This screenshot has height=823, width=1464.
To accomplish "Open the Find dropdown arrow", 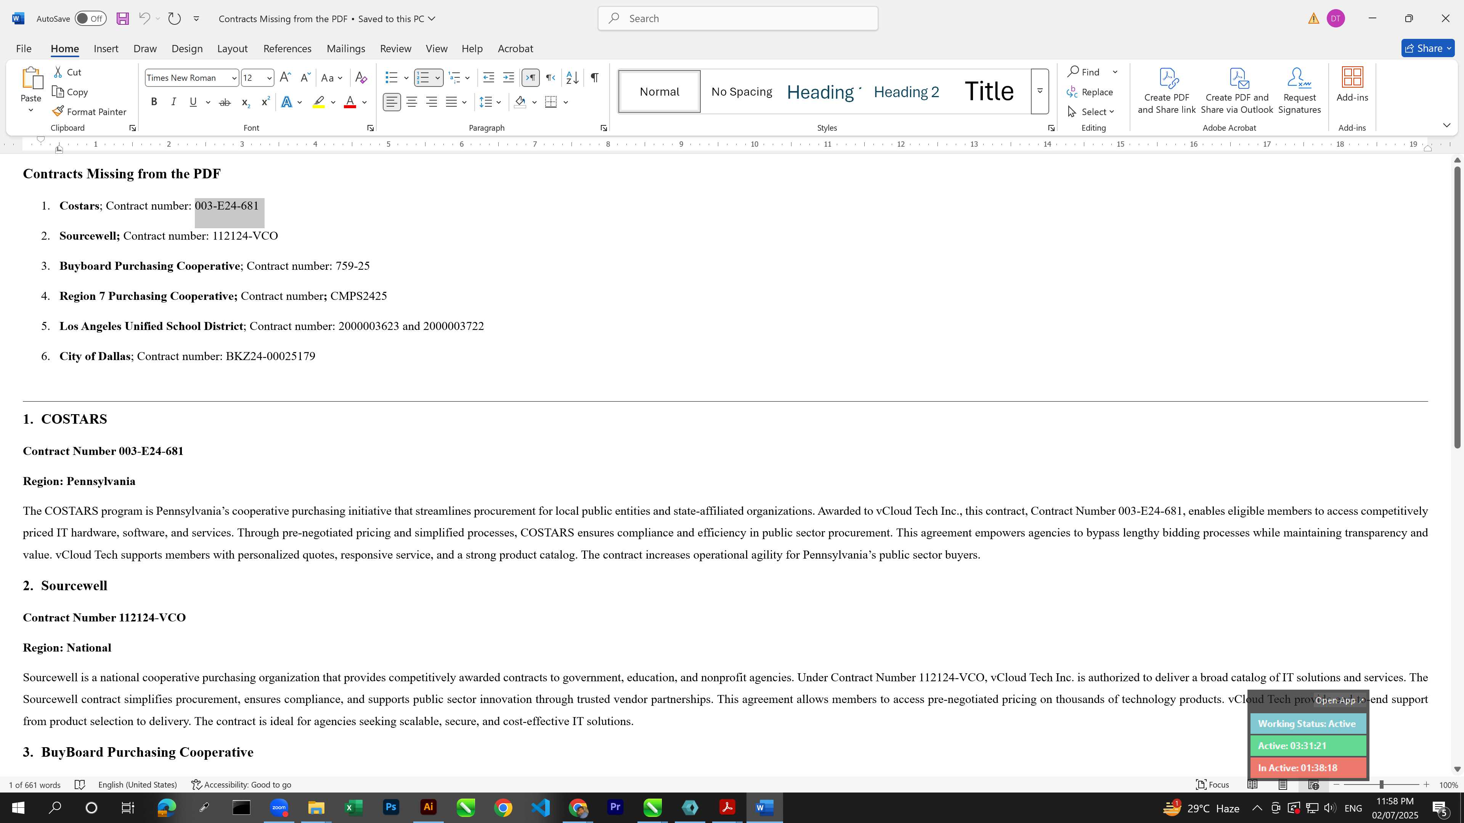I will 1115,72.
